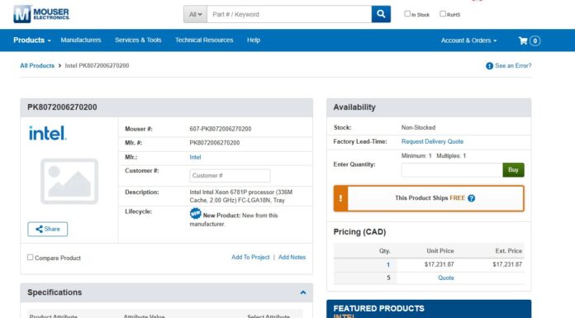Click Request Delivery Quote link
The width and height of the screenshot is (575, 318).
432,141
